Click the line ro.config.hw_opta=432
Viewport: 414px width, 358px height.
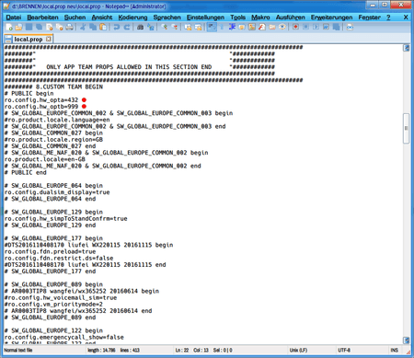tap(41, 100)
